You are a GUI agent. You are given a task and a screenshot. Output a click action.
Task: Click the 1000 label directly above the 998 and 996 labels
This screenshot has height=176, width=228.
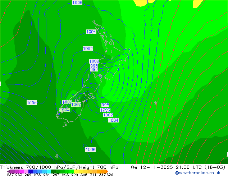point(94,61)
